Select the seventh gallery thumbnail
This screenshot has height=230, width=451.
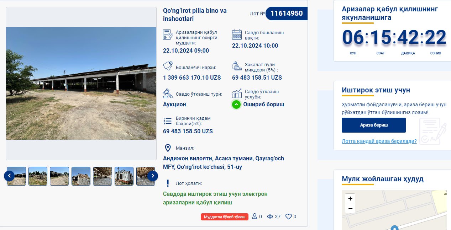pyautogui.click(x=146, y=176)
